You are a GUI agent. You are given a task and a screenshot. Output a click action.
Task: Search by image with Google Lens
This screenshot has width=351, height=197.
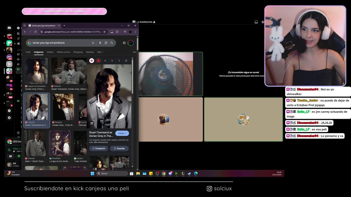point(106,43)
